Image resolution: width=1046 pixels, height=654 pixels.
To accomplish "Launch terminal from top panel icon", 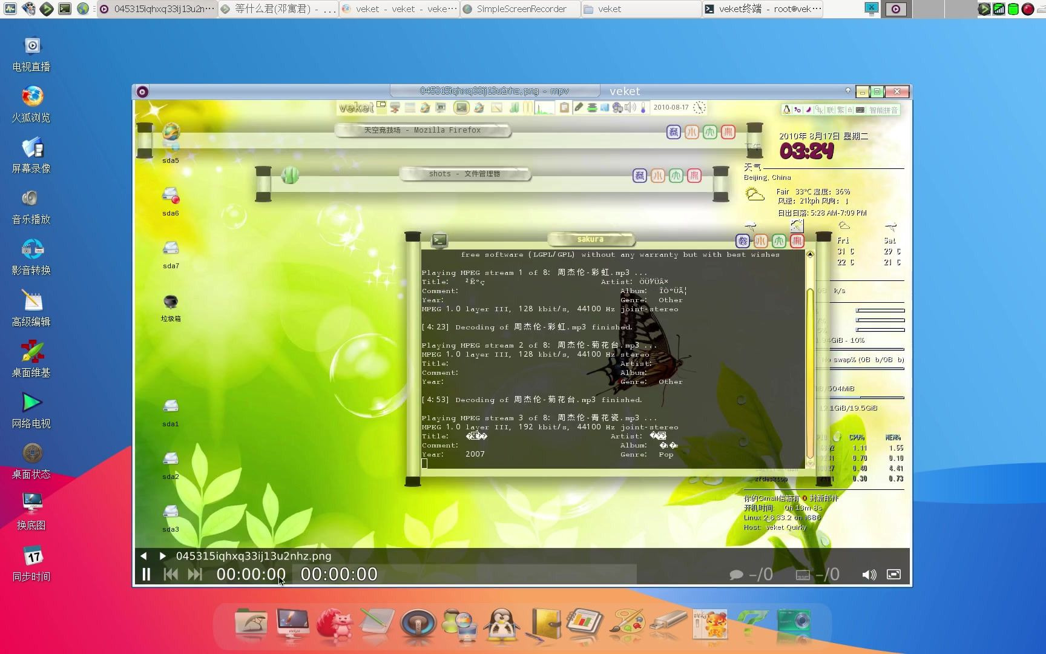I will click(65, 8).
